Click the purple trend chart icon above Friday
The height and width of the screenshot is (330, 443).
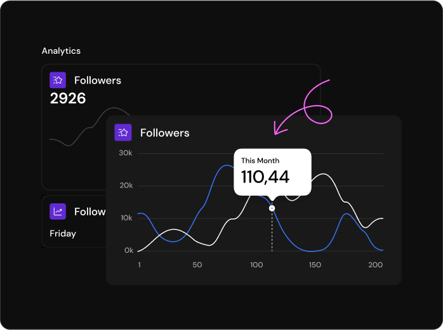tap(58, 212)
